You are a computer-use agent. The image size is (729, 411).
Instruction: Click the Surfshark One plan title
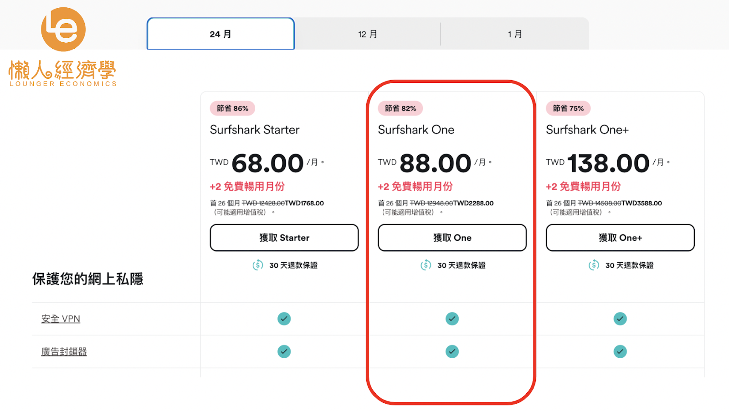click(416, 130)
